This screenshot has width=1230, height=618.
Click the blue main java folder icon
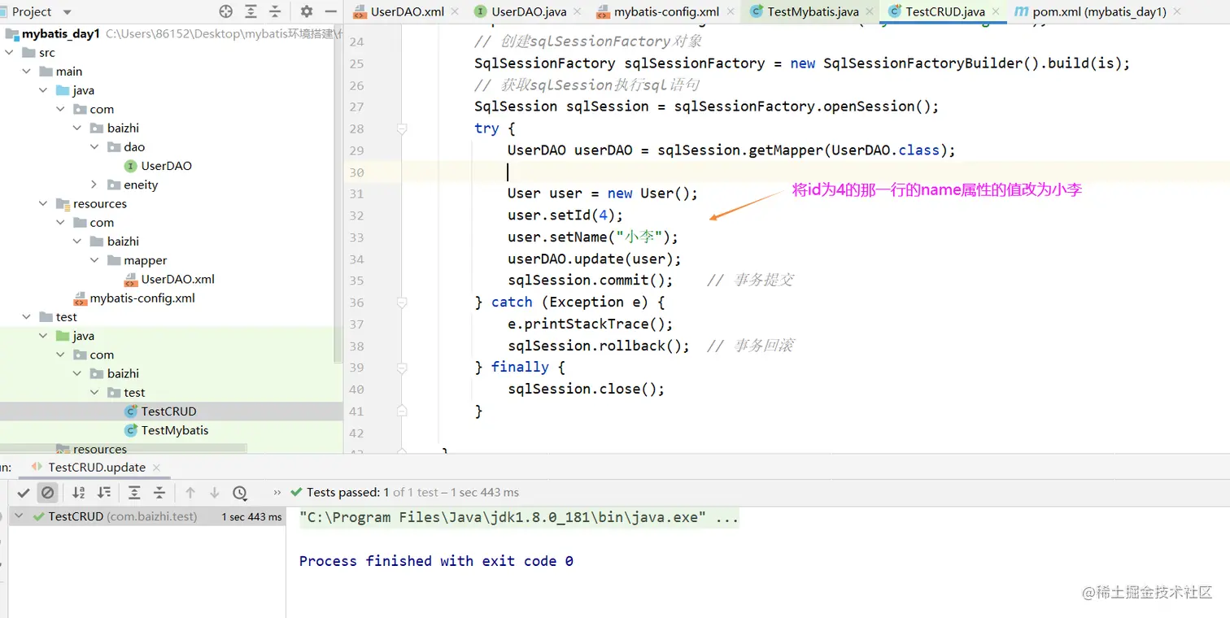click(x=63, y=90)
